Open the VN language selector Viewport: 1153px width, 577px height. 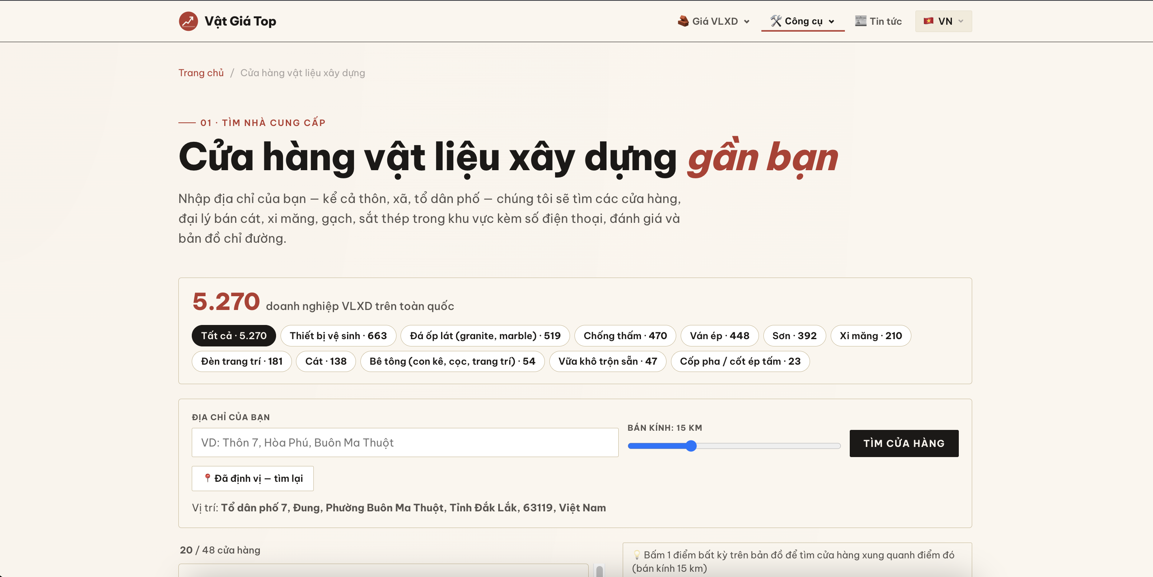(943, 21)
